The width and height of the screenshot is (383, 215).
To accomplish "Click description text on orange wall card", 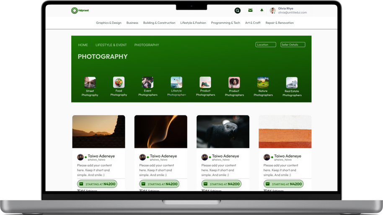I will pyautogui.click(x=281, y=170).
